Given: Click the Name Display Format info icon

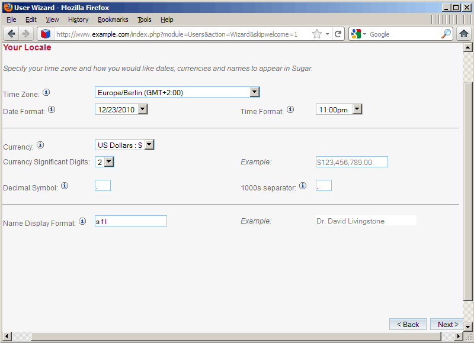Looking at the screenshot, I should (x=82, y=221).
